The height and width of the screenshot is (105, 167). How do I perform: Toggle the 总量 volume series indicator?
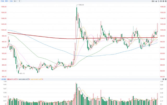click(x=11, y=79)
